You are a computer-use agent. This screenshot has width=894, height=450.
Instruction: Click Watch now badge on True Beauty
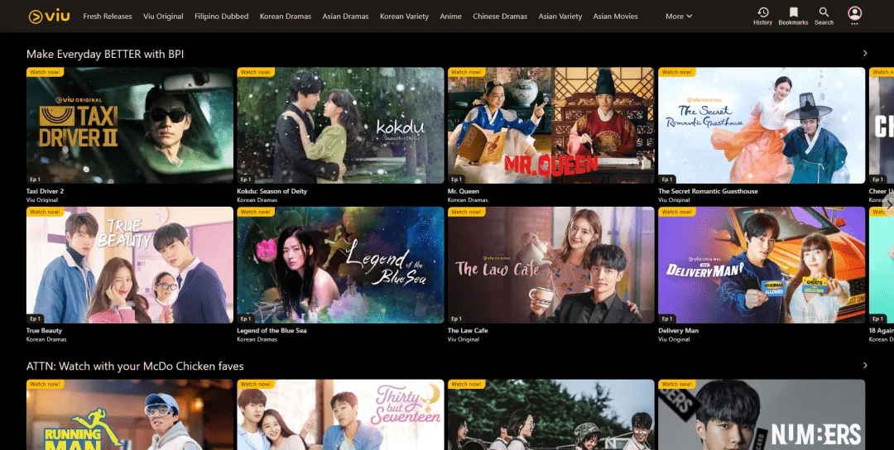click(45, 212)
